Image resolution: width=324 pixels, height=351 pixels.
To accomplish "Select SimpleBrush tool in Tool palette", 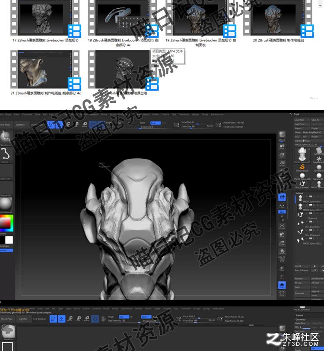I will [x=302, y=167].
